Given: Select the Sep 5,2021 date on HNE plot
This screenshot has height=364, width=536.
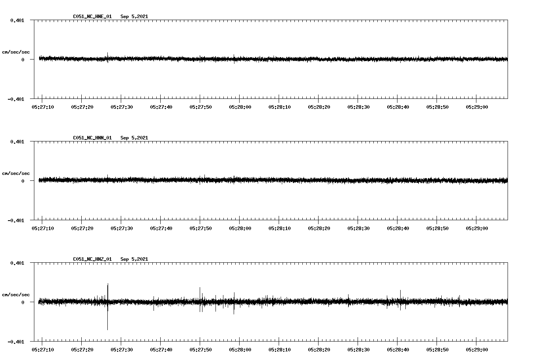Looking at the screenshot, I should pos(134,17).
